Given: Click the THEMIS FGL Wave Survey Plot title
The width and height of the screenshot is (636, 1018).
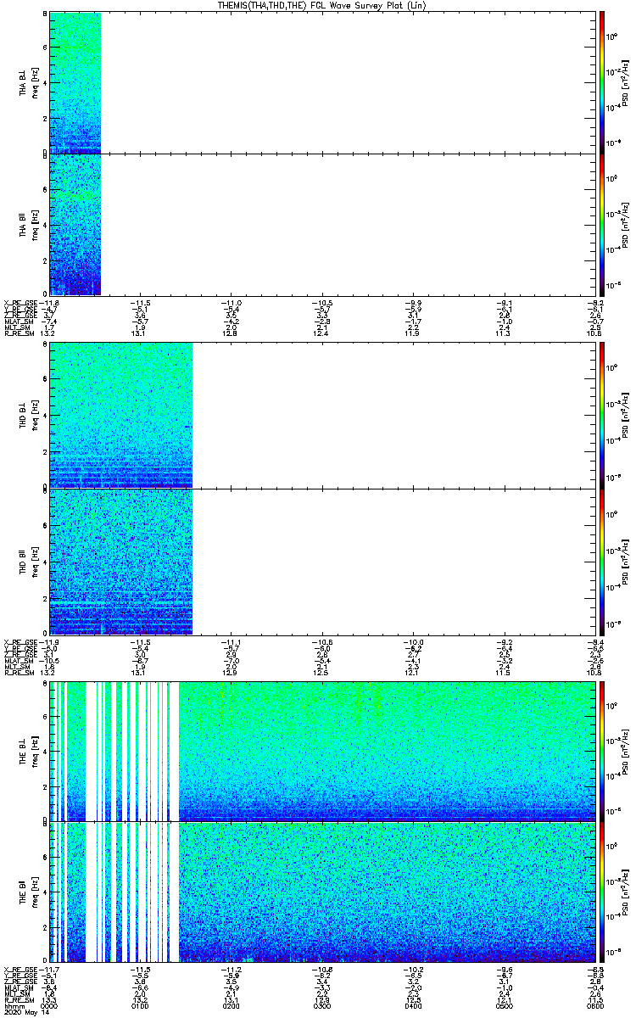Looking at the screenshot, I should coord(321,5).
